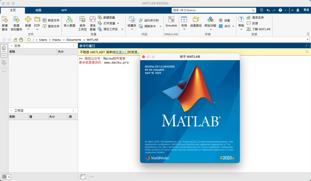This screenshot has height=181, width=311.
Task: Dismiss the yellow getting-started banner
Action: tap(307, 52)
